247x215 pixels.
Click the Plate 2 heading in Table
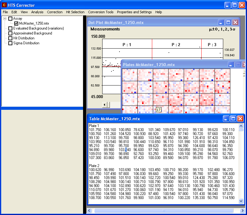click(x=94, y=166)
